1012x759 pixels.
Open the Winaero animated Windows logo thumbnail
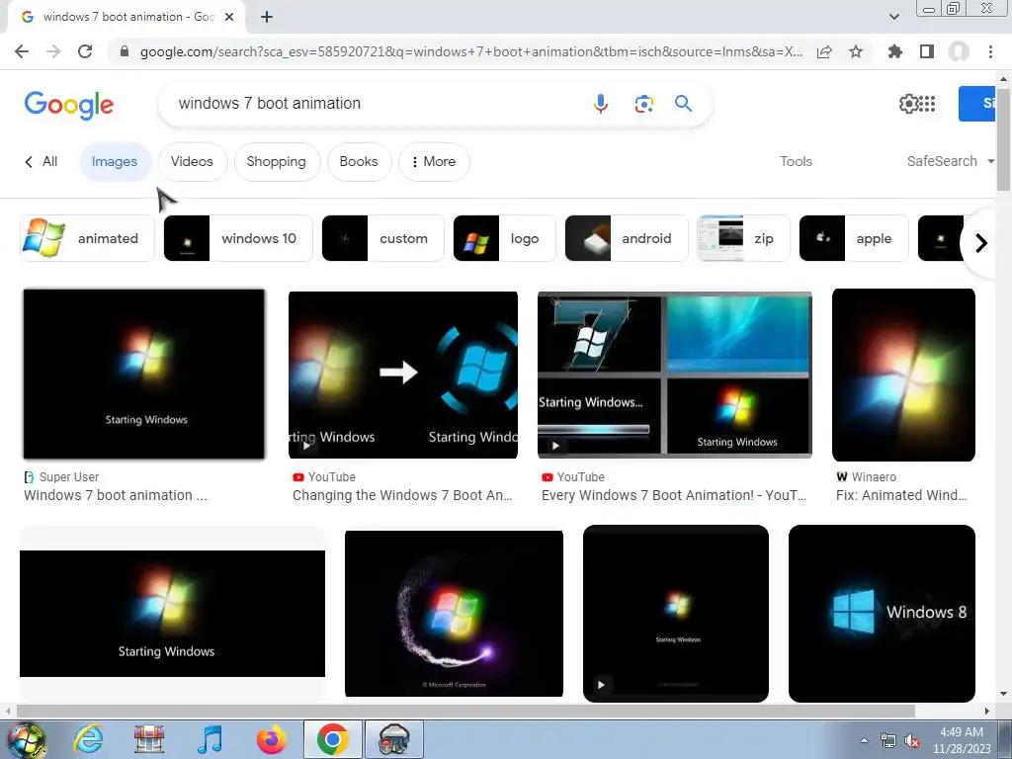903,375
